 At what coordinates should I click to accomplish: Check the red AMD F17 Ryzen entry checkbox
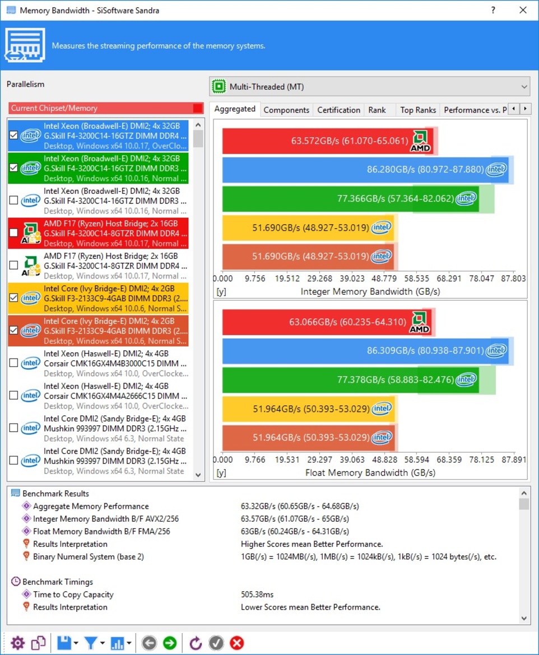pos(13,233)
